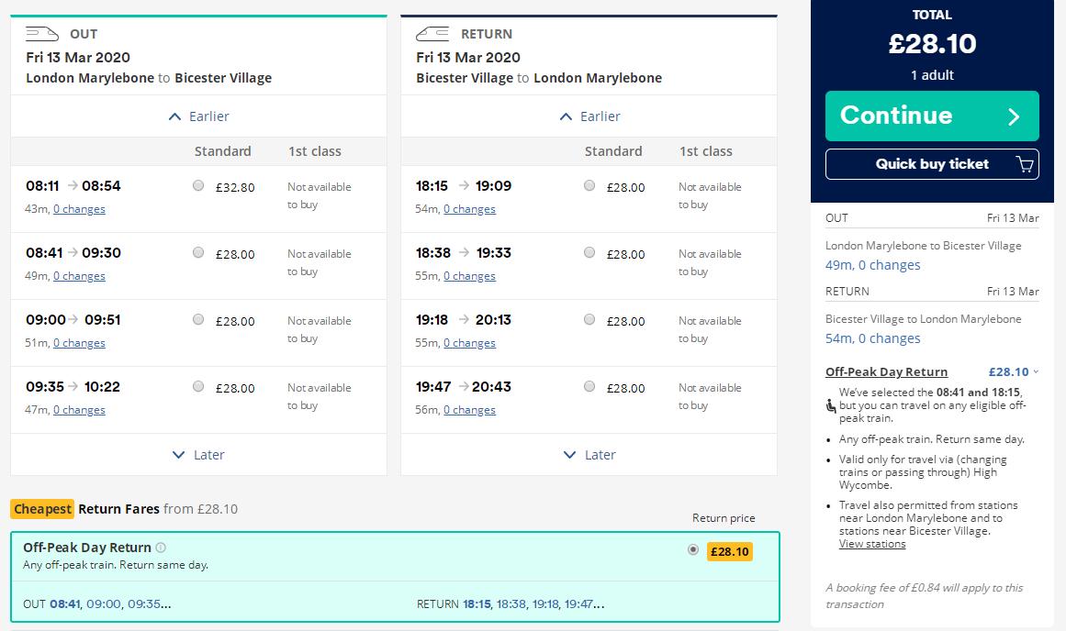Viewport: 1066px width, 631px height.
Task: Select standard fare for the 09:00 outbound train
Action: [198, 319]
